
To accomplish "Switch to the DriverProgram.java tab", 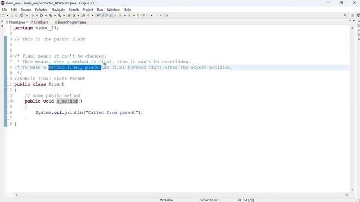I will pos(70,22).
